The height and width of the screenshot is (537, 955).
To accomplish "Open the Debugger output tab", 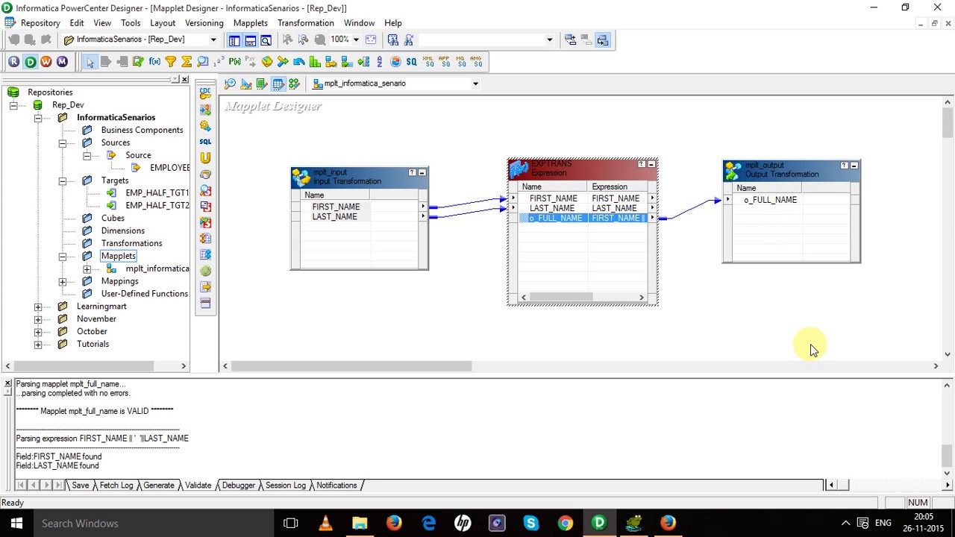I will coord(238,486).
